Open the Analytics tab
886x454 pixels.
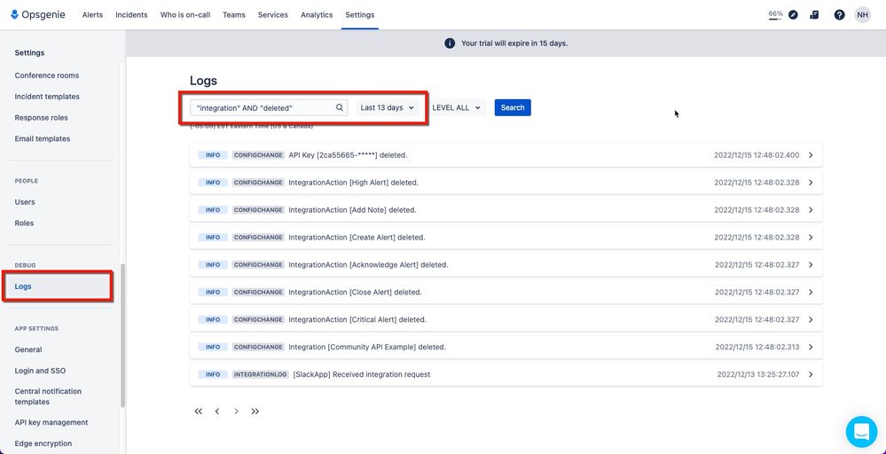click(317, 15)
